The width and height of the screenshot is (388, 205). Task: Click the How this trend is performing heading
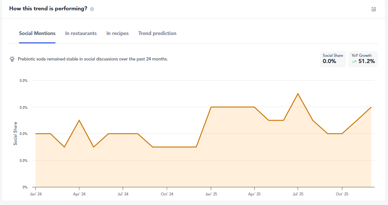(x=48, y=8)
